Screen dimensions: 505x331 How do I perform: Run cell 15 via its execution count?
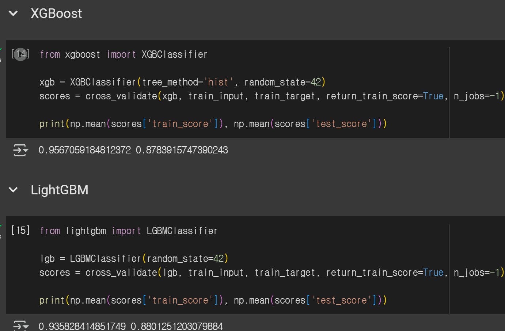[x=20, y=231]
